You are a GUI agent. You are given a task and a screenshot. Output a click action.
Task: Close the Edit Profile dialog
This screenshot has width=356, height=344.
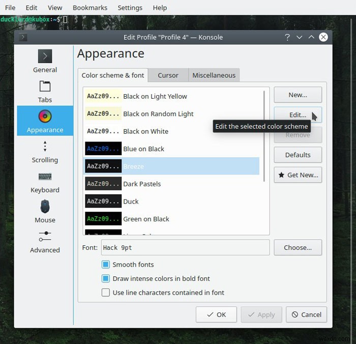(x=323, y=37)
